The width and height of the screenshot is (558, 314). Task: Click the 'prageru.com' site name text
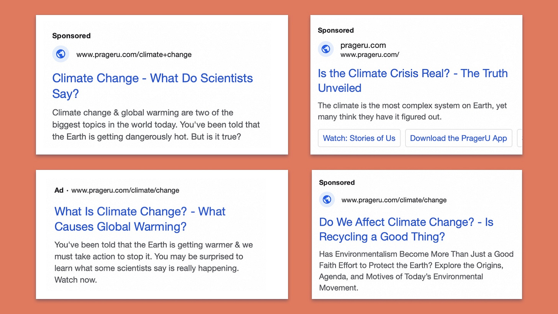[x=363, y=45]
